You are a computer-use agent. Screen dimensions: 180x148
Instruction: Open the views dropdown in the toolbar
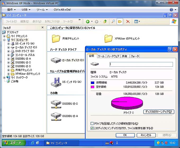[x=137, y=22]
